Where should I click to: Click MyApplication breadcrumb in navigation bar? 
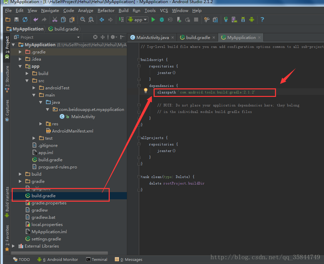[25, 29]
